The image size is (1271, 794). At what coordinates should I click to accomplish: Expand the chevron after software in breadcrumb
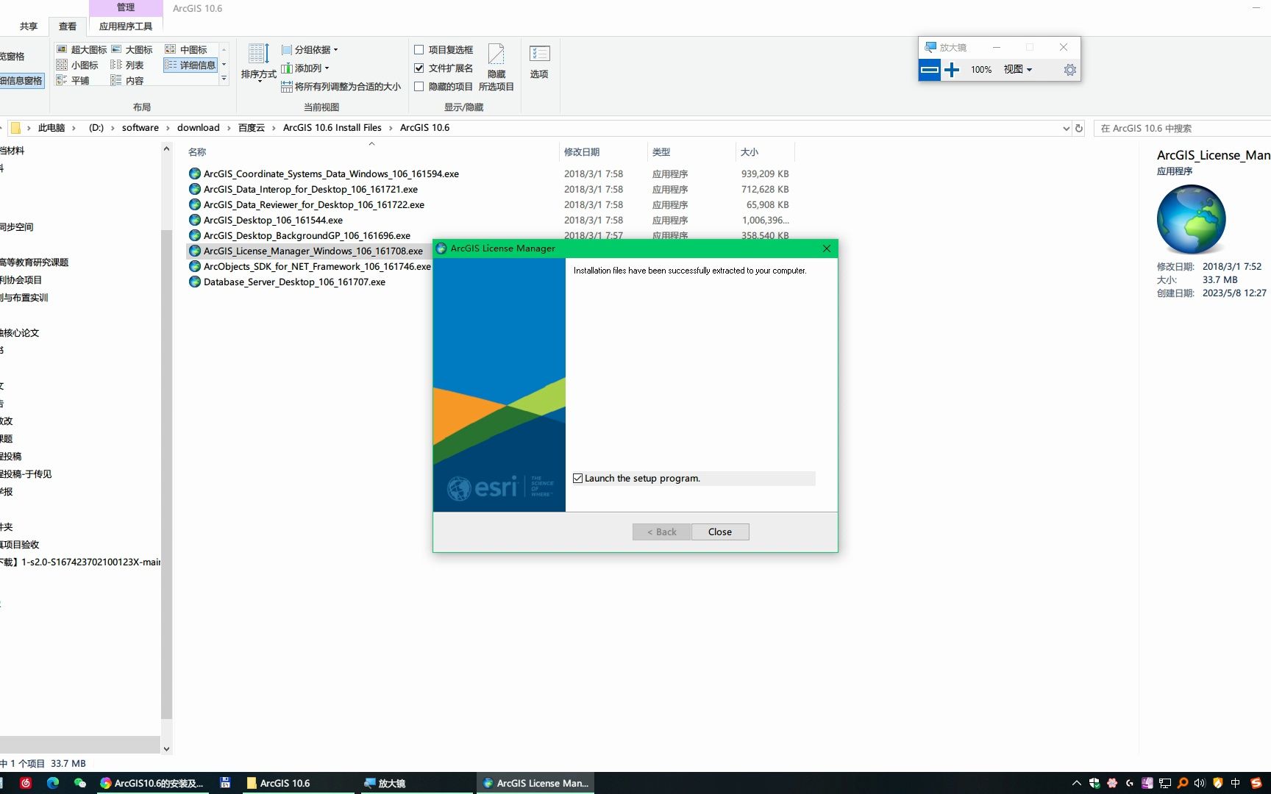click(x=168, y=128)
